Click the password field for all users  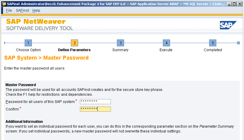coord(95,101)
